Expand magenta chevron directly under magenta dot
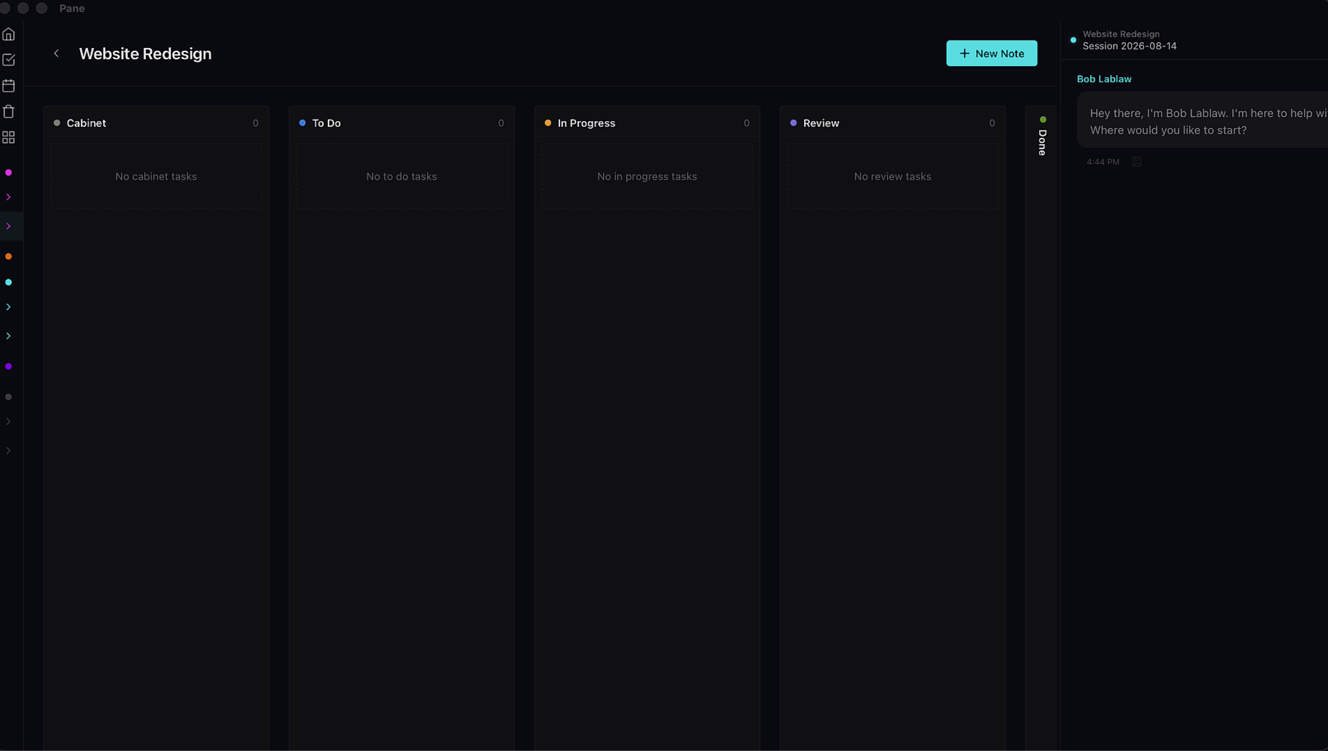Viewport: 1328px width, 751px height. [x=8, y=197]
